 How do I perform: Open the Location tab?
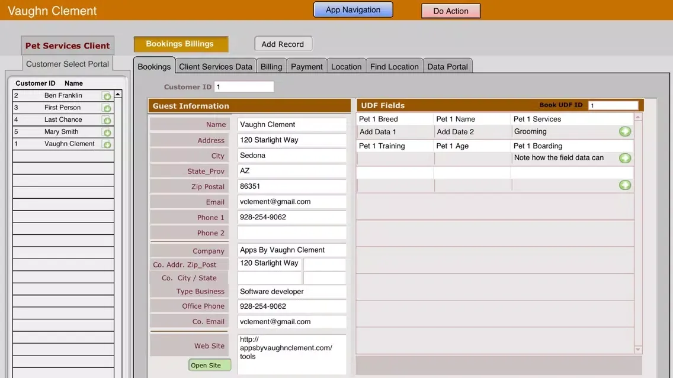(346, 66)
